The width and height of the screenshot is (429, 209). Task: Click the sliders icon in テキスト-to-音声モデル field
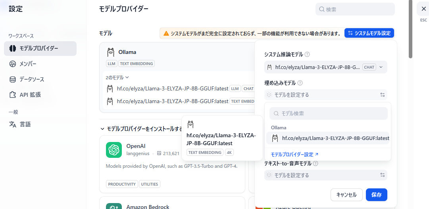pyautogui.click(x=383, y=175)
